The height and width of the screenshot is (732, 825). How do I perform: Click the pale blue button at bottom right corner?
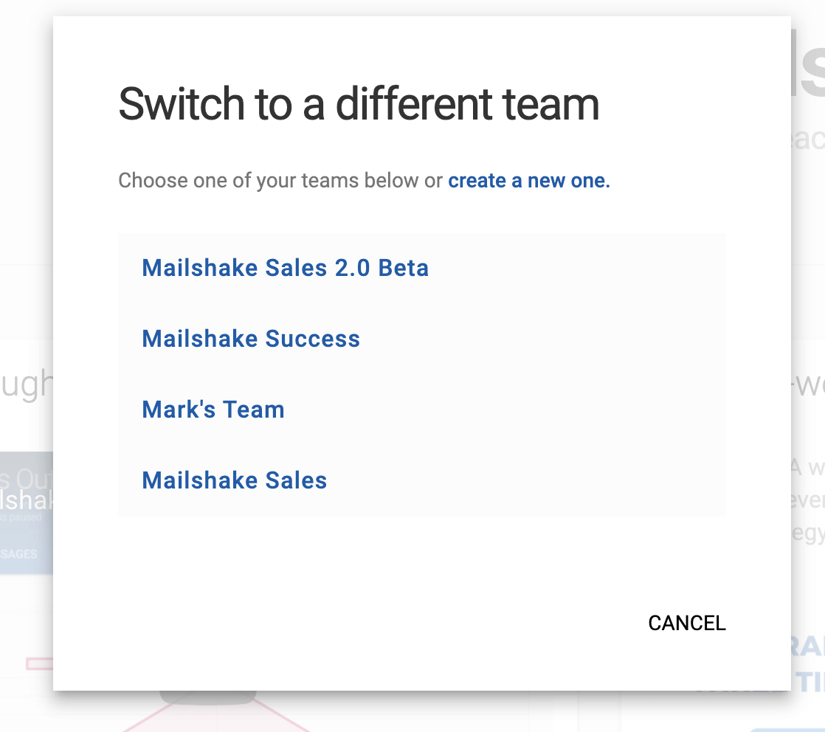click(790, 727)
